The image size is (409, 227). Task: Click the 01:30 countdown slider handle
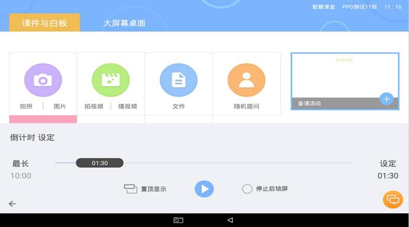[99, 163]
